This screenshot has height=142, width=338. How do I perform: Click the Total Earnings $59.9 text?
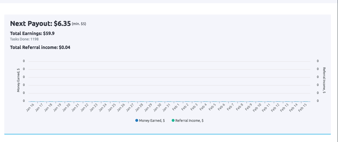pyautogui.click(x=32, y=33)
